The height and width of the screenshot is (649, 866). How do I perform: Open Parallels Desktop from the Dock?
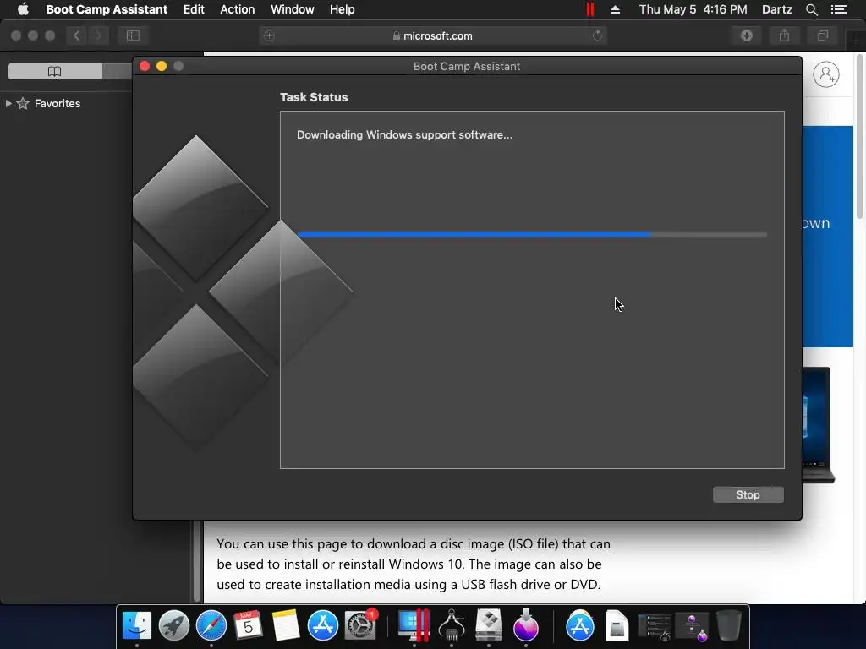coord(414,626)
